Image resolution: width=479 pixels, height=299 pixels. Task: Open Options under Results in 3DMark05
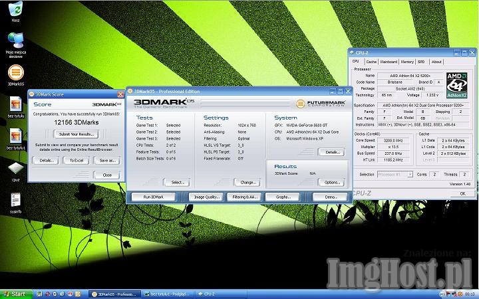331,183
